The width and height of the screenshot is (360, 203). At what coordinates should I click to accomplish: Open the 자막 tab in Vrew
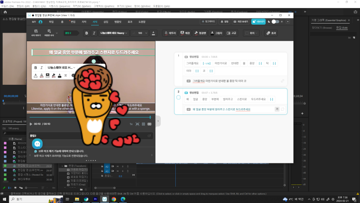(84, 22)
